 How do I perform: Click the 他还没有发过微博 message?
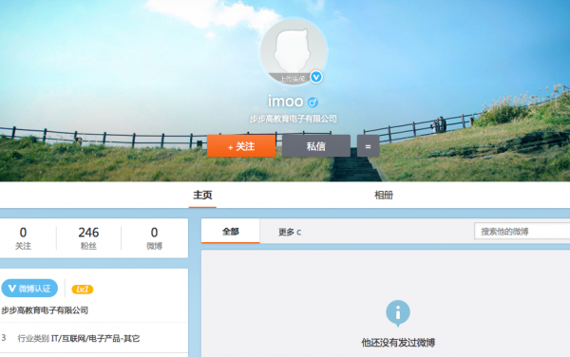(398, 343)
